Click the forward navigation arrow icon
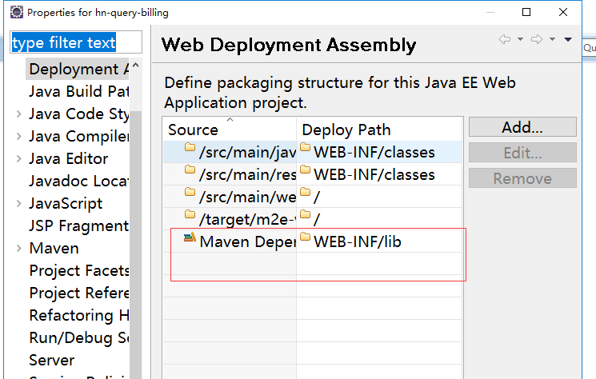The image size is (596, 379). [537, 39]
